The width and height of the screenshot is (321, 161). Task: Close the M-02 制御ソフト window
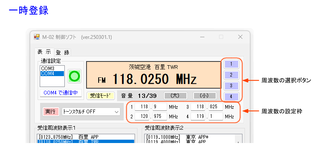(240, 37)
